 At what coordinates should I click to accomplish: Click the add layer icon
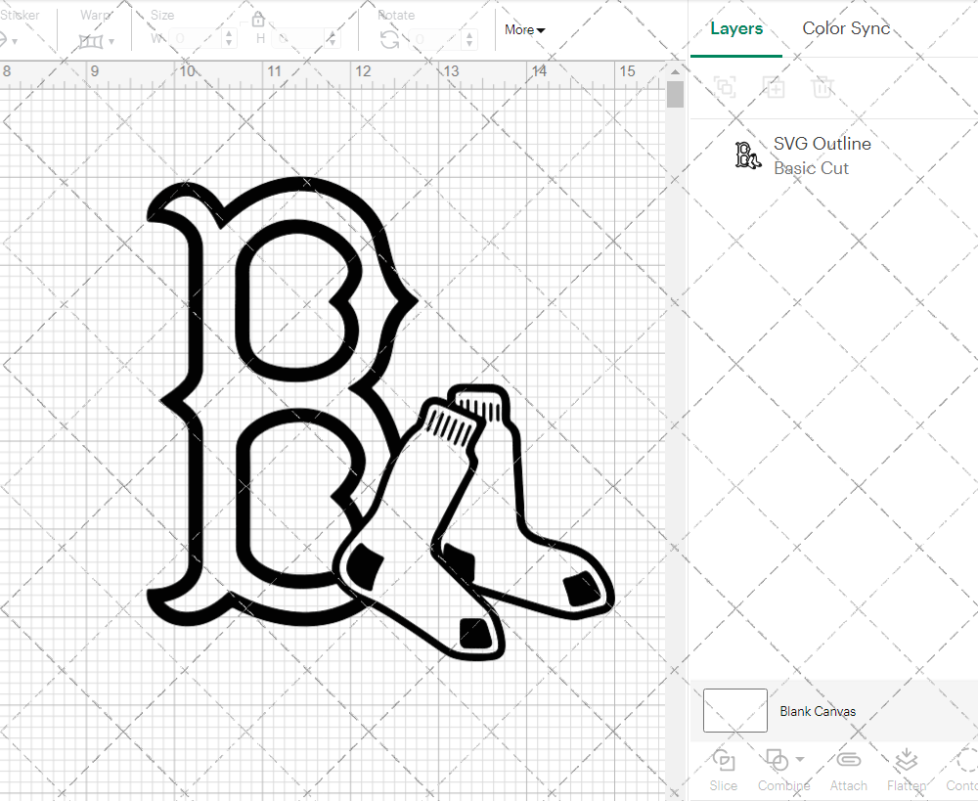point(774,87)
